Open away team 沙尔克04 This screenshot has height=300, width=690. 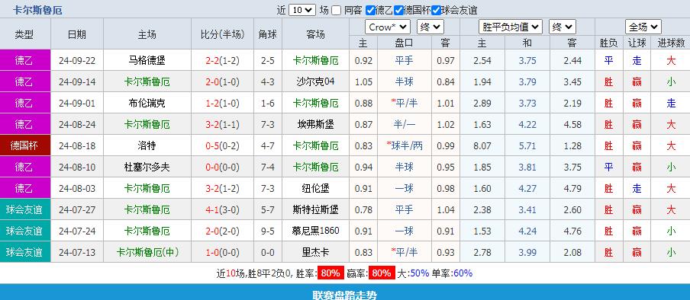[315, 81]
